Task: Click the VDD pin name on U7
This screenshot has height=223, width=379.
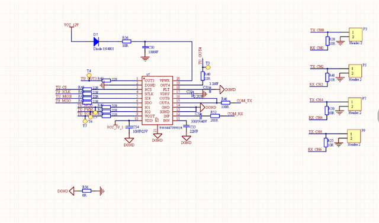Action: pos(149,121)
